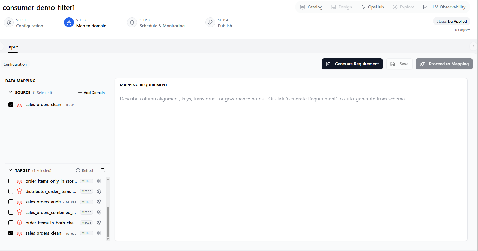Toggle select-all checkbox in TARGET header
478x251 pixels.
[103, 170]
